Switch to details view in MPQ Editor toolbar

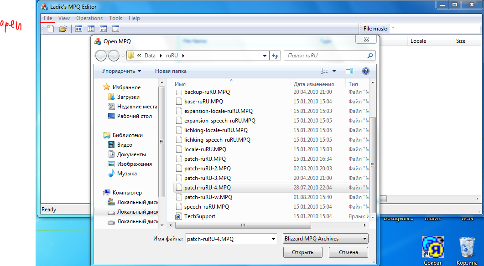point(116,29)
